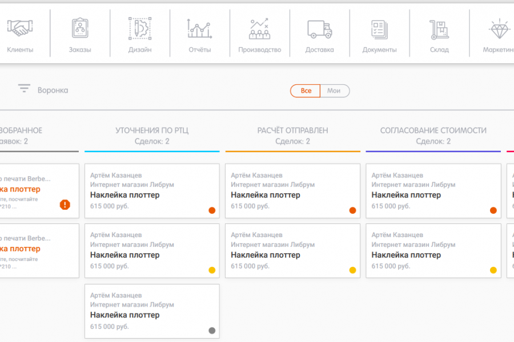Viewport: 514px width, 342px height.
Task: Click gray status dot in Уточнения по РТЦ
Action: pyautogui.click(x=212, y=330)
